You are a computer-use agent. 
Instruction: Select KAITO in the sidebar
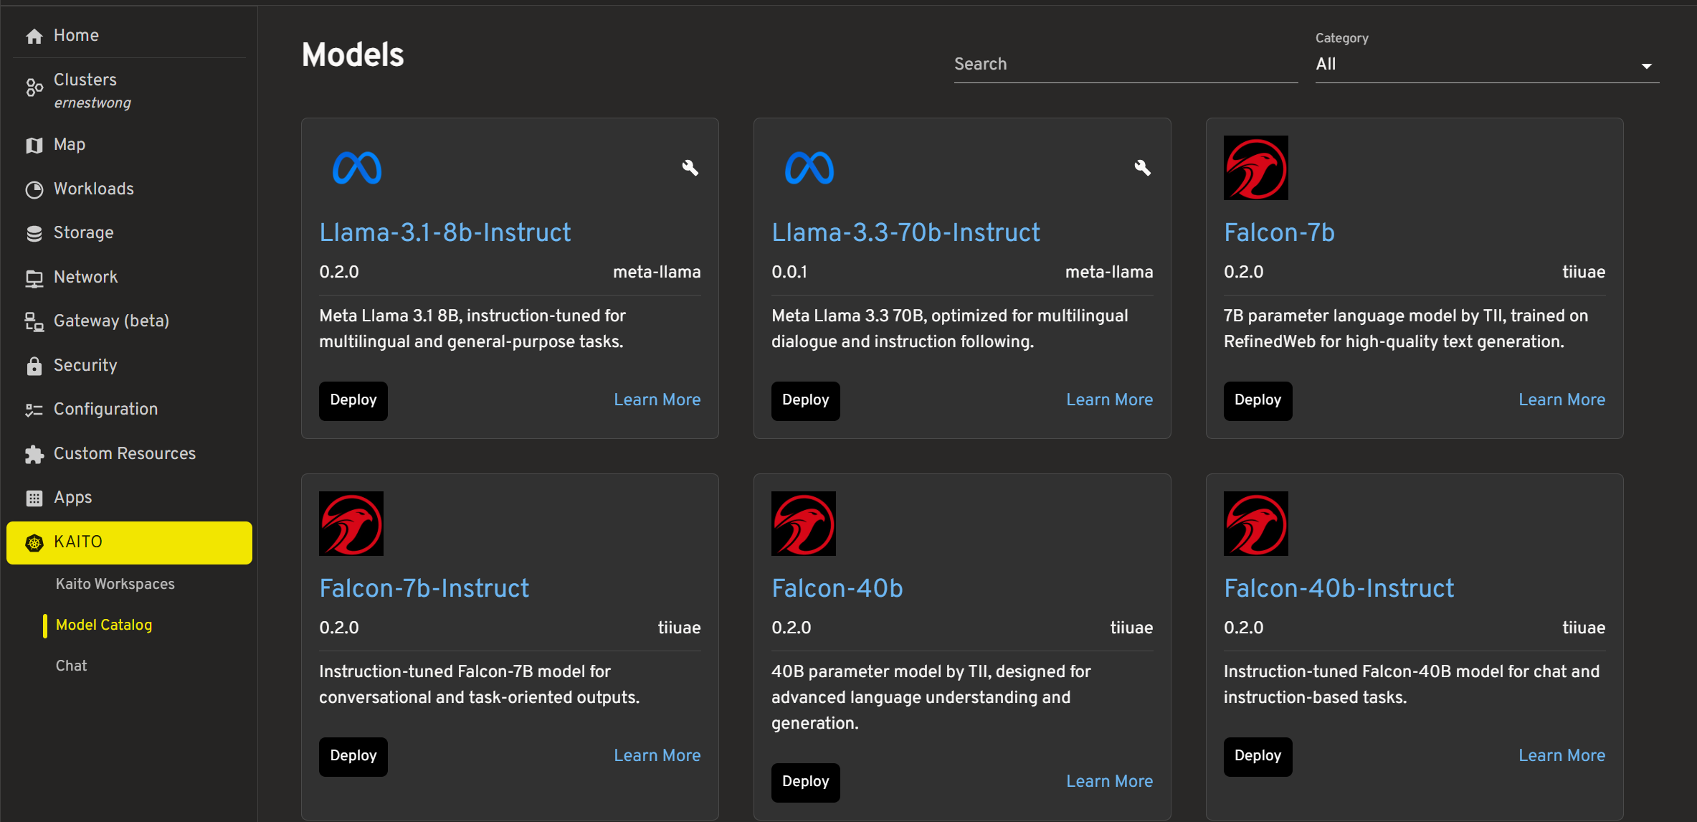[x=129, y=542]
